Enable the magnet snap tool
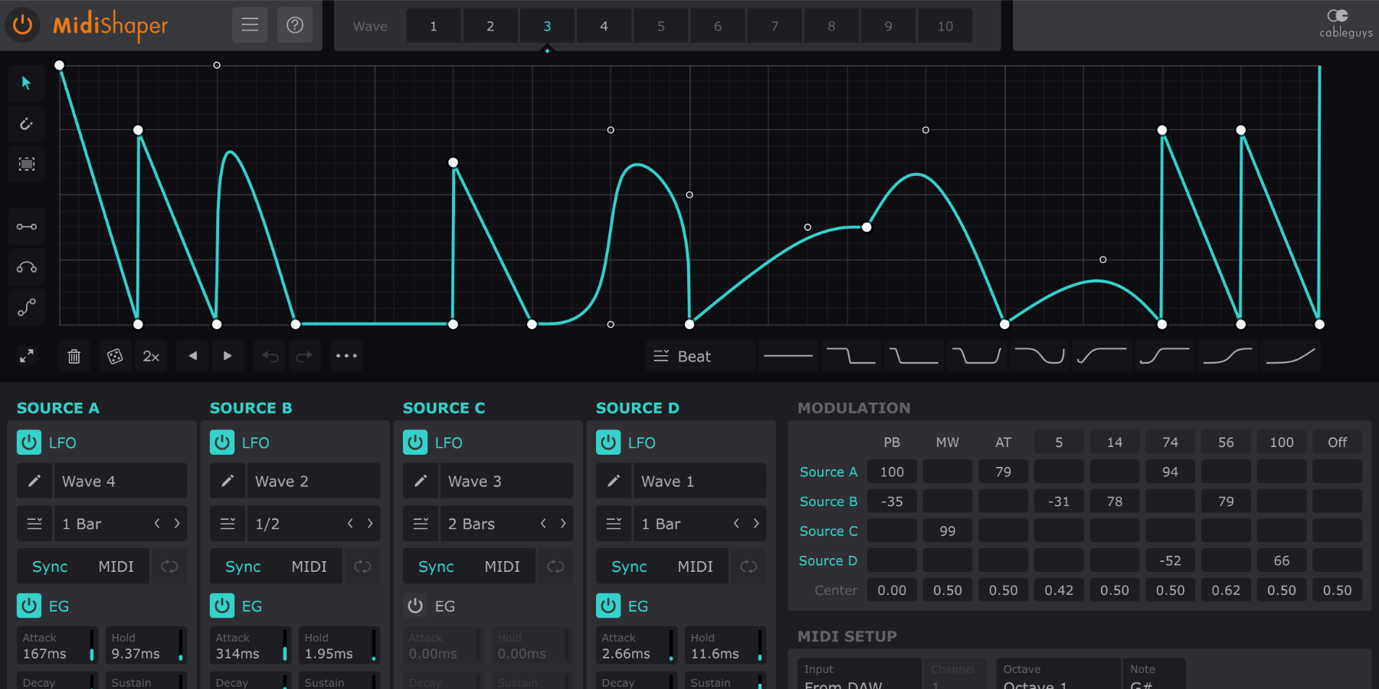Viewport: 1379px width, 689px height. pyautogui.click(x=26, y=123)
